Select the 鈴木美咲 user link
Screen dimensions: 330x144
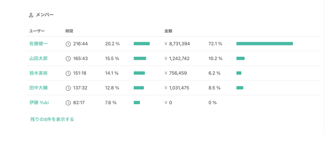click(x=39, y=73)
